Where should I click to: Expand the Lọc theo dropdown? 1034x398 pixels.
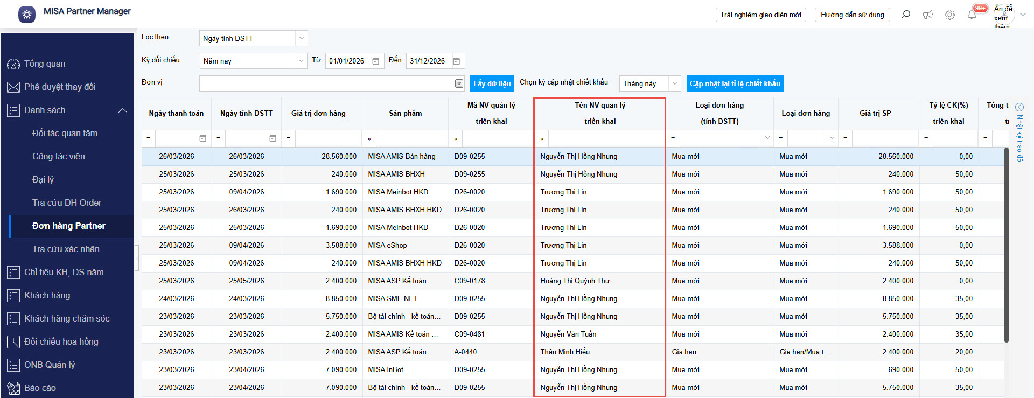(301, 38)
